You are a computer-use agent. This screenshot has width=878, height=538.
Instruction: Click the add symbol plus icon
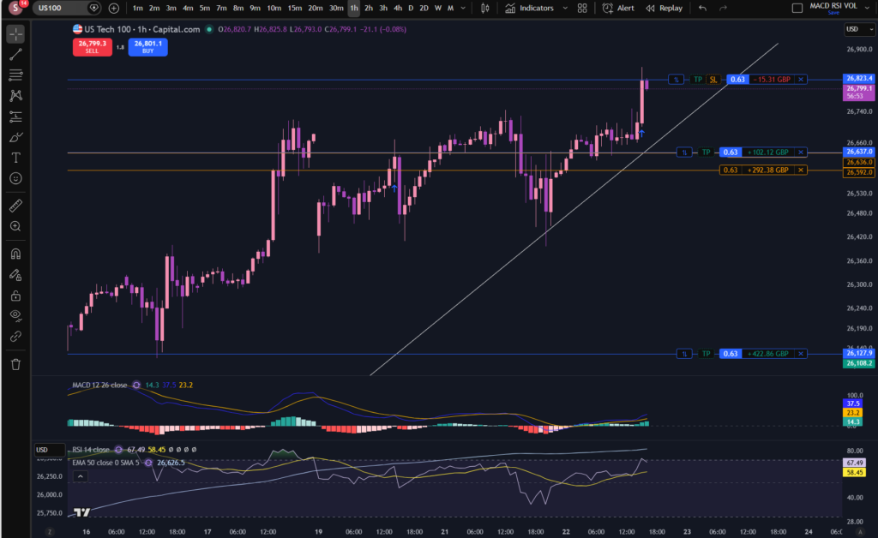pos(114,9)
